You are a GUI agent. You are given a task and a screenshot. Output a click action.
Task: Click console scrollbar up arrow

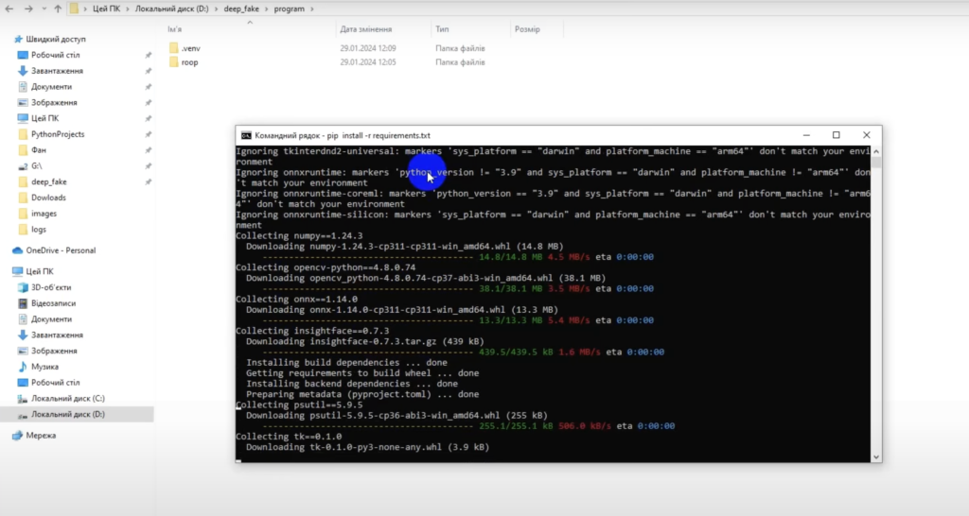(x=876, y=151)
